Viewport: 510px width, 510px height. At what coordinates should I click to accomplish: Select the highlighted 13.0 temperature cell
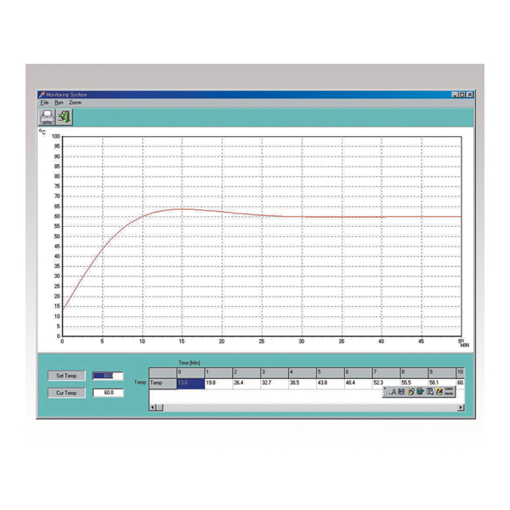point(191,383)
